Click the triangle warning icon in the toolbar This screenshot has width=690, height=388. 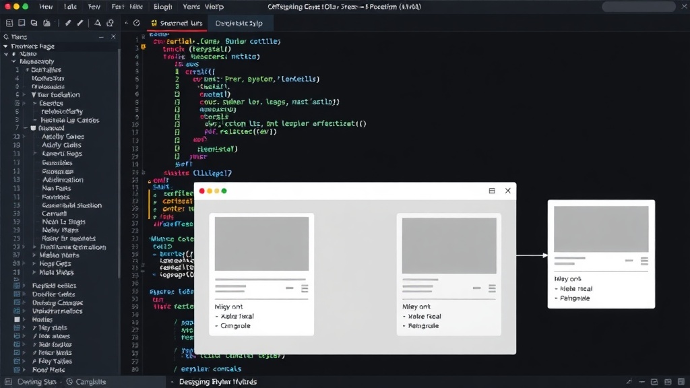[x=98, y=23]
